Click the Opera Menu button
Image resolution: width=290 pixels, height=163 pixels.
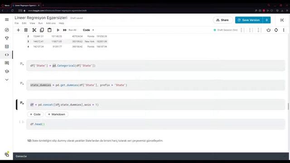click(x=5, y=5)
